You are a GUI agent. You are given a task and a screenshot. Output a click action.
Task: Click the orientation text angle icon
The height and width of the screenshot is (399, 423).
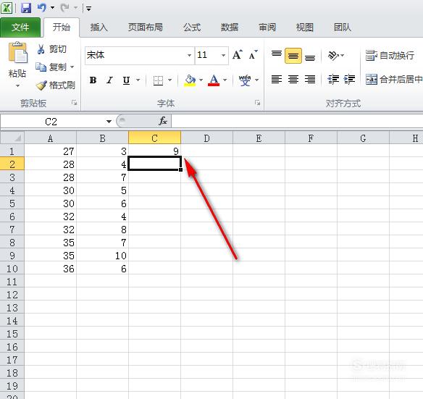(x=333, y=55)
